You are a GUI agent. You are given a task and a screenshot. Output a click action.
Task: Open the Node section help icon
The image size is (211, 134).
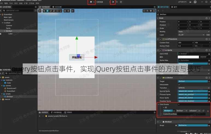click(x=207, y=18)
